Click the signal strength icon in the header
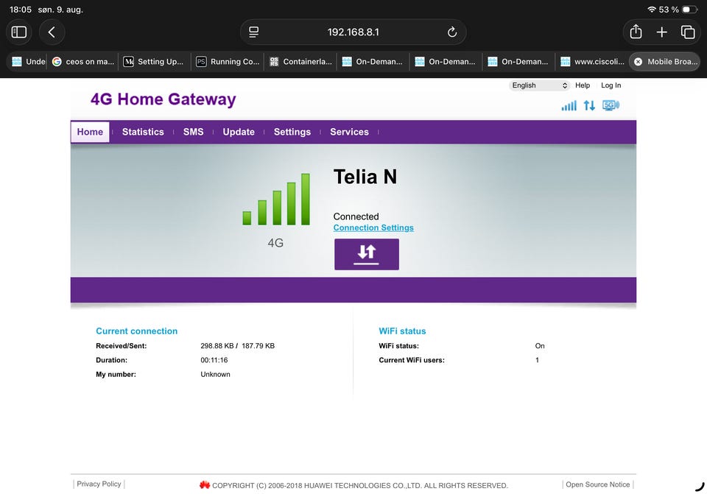The height and width of the screenshot is (494, 707). point(569,105)
